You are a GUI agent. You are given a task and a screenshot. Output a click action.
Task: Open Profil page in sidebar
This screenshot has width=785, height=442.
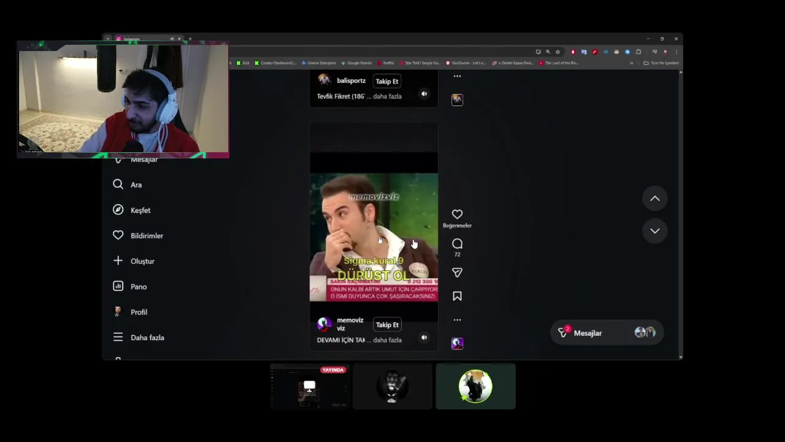tap(130, 312)
